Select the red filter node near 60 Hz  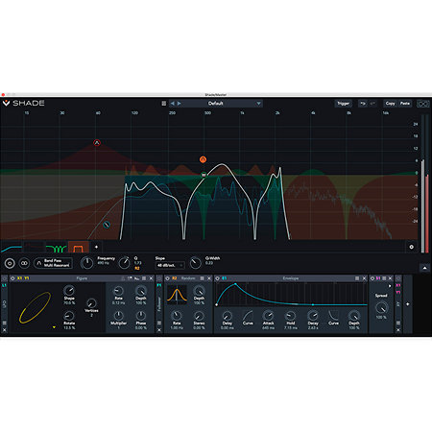(x=97, y=142)
